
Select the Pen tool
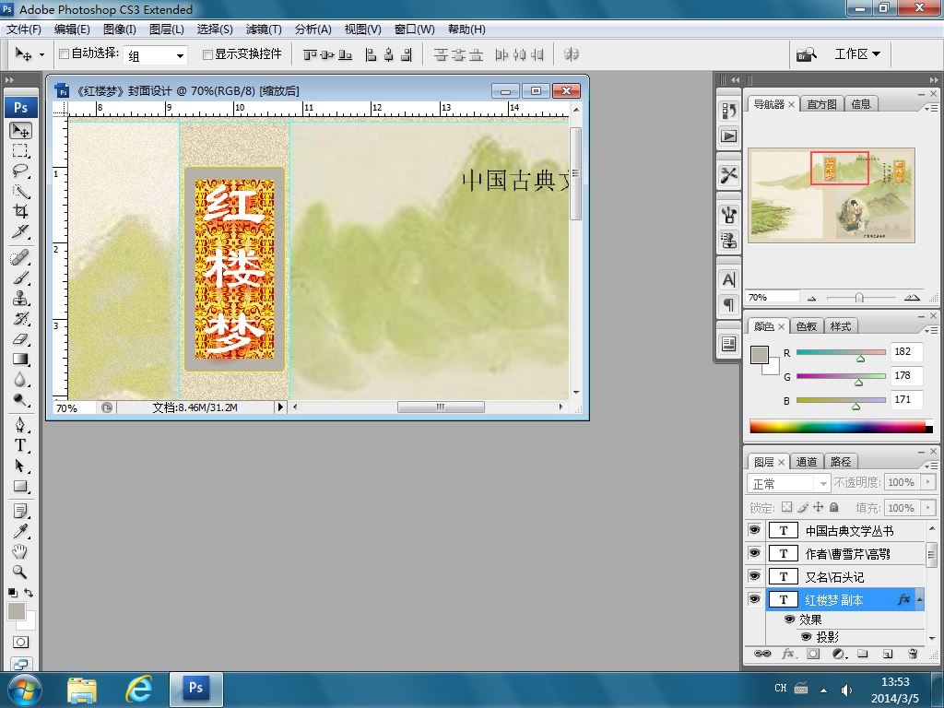pyautogui.click(x=20, y=425)
